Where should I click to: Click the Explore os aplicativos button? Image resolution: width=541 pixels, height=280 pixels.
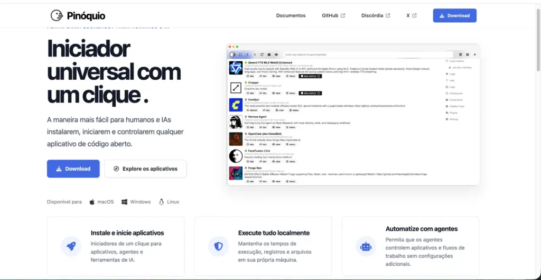[x=145, y=169]
